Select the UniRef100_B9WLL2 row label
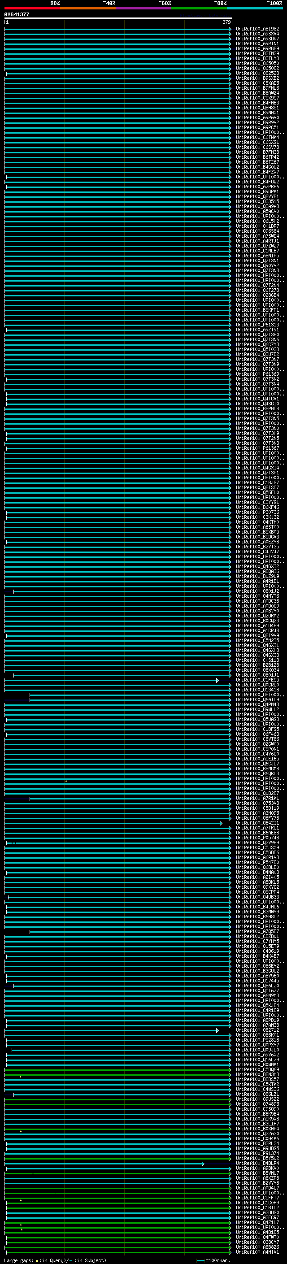The image size is (287, 1264). point(257,709)
